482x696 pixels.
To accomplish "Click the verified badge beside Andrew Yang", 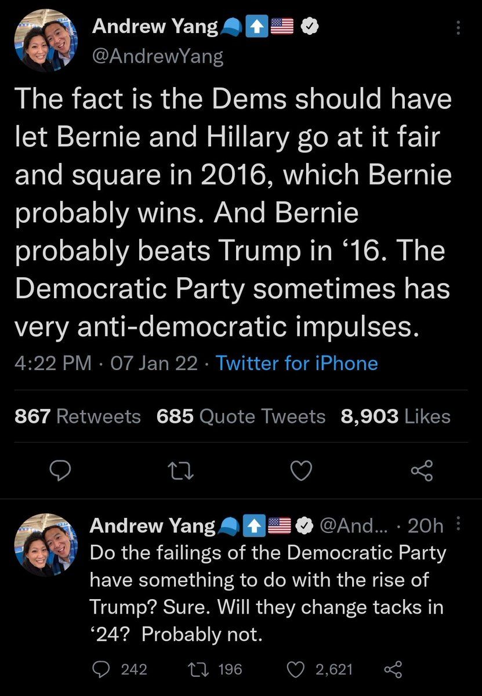I will click(x=310, y=26).
